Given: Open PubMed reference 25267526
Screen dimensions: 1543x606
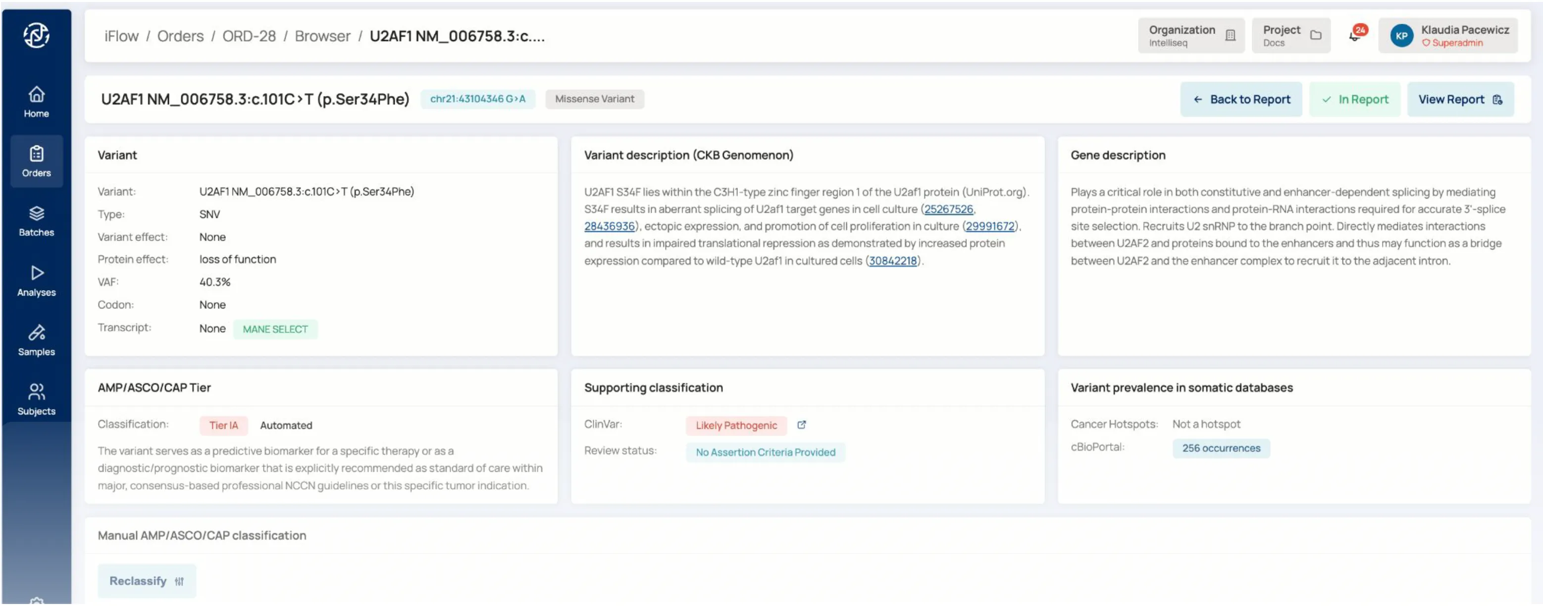Looking at the screenshot, I should pyautogui.click(x=949, y=209).
